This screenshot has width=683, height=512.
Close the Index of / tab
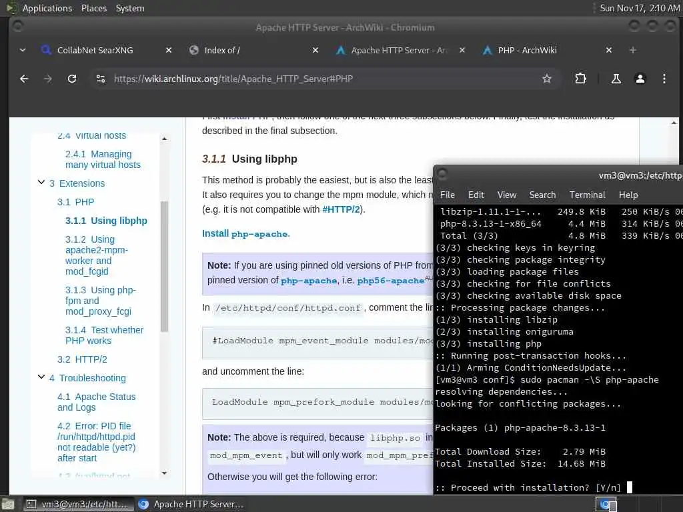315,50
